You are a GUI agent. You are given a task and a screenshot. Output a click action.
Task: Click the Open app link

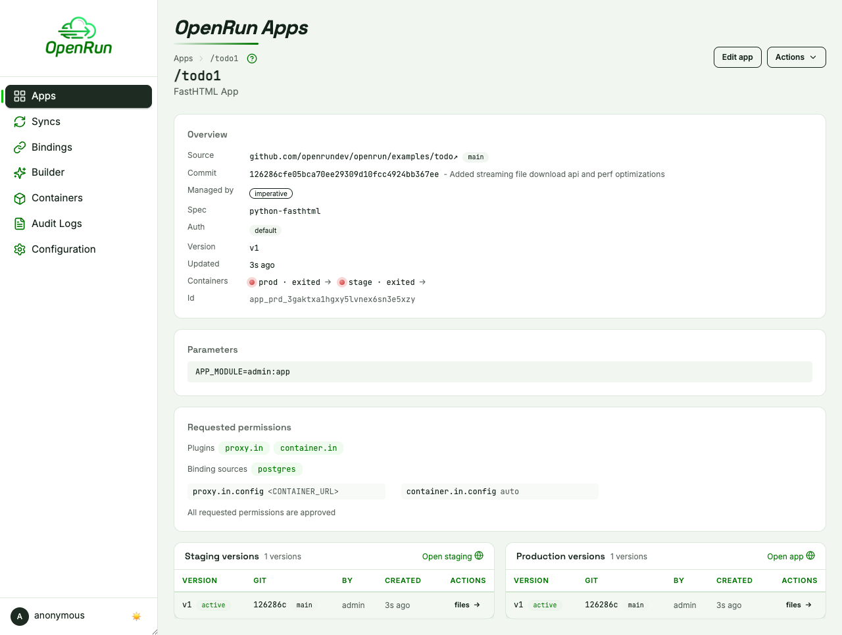pyautogui.click(x=791, y=557)
